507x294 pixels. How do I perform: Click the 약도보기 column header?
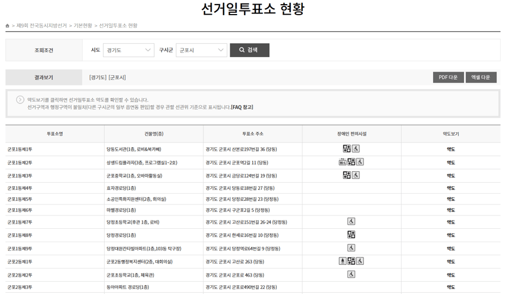pos(451,134)
